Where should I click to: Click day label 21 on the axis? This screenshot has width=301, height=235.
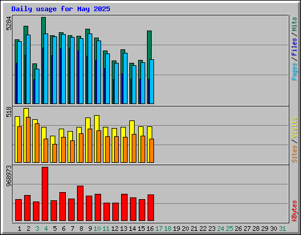click(194, 229)
